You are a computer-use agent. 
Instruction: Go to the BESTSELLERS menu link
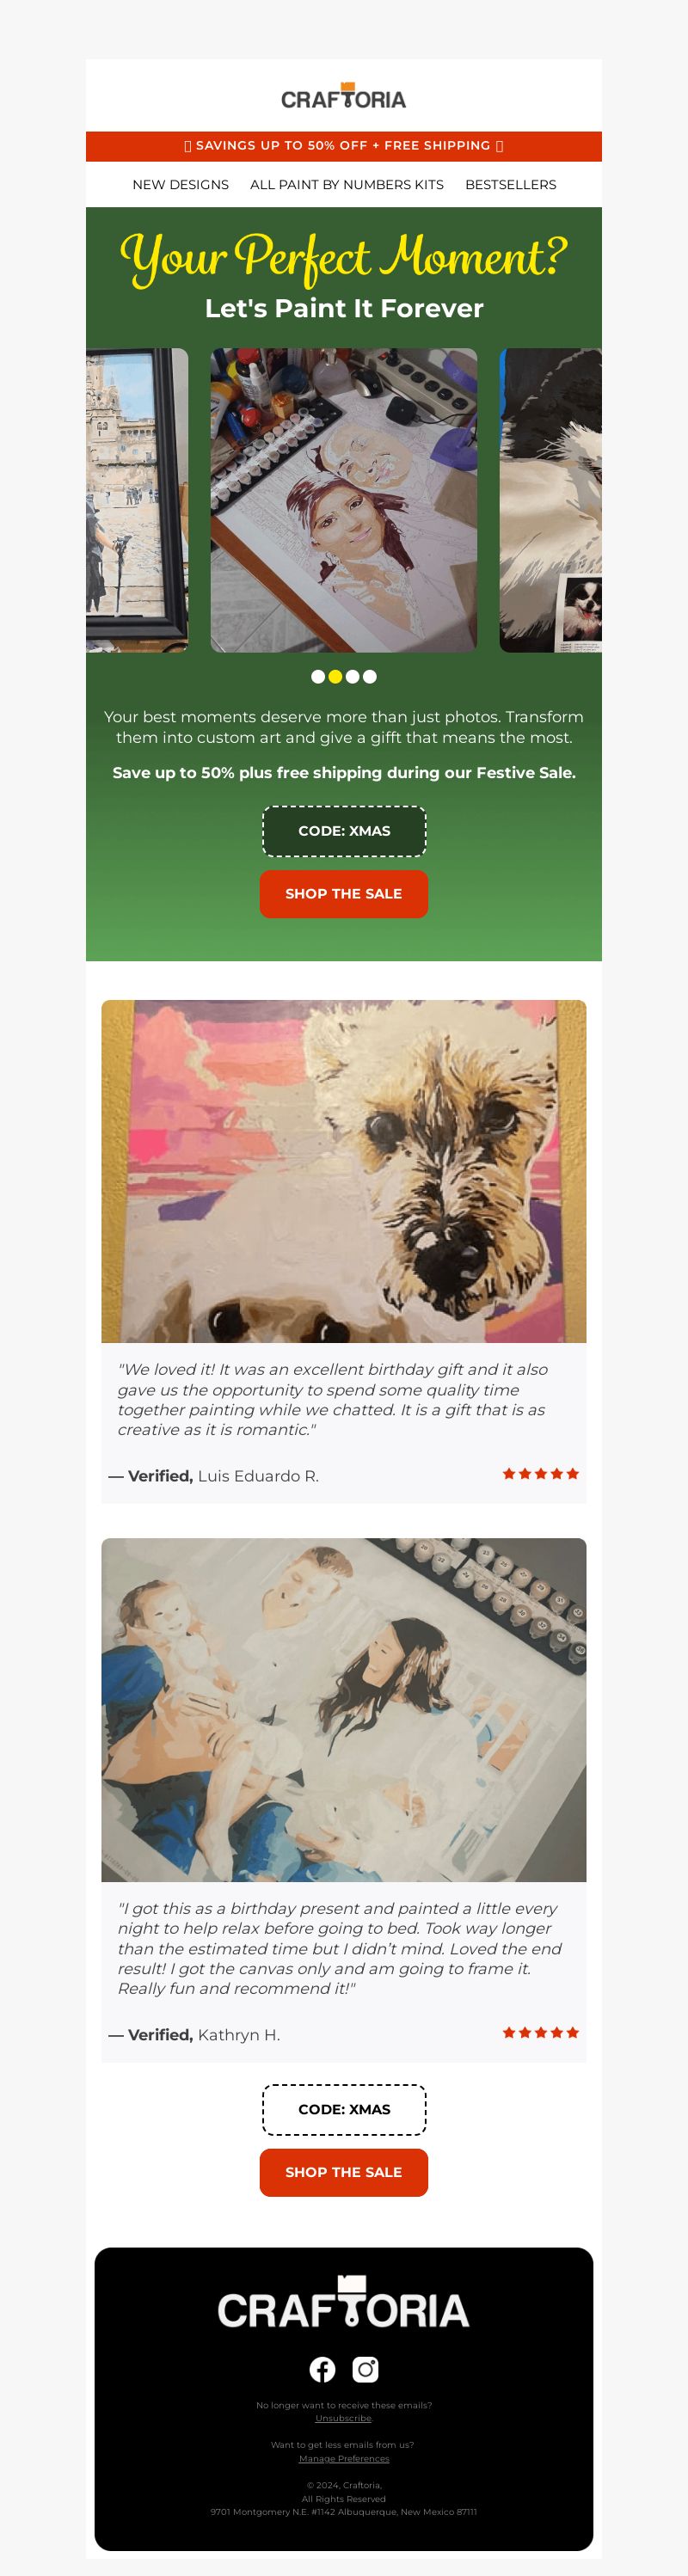click(511, 185)
